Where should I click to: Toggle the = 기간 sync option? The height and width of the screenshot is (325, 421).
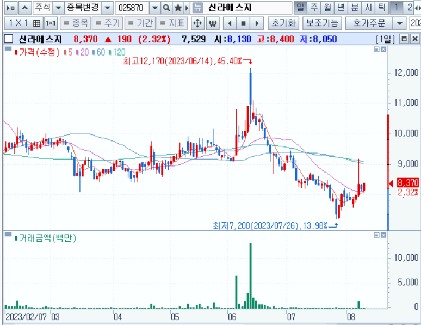point(140,23)
